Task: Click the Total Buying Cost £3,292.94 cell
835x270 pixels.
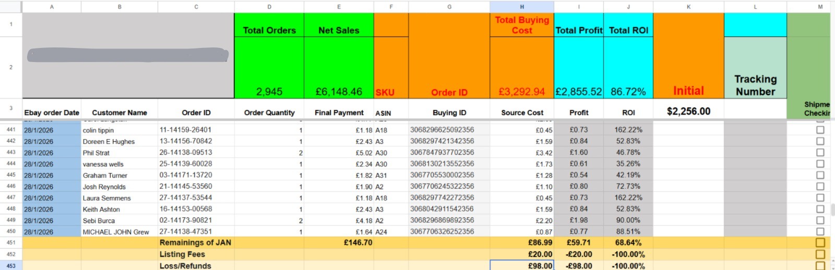Action: click(521, 92)
